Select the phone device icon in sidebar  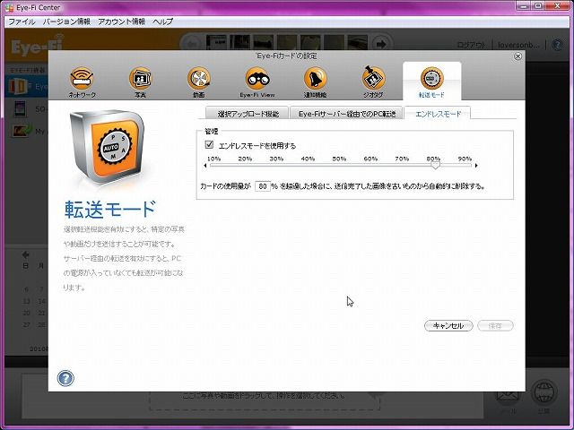point(20,109)
